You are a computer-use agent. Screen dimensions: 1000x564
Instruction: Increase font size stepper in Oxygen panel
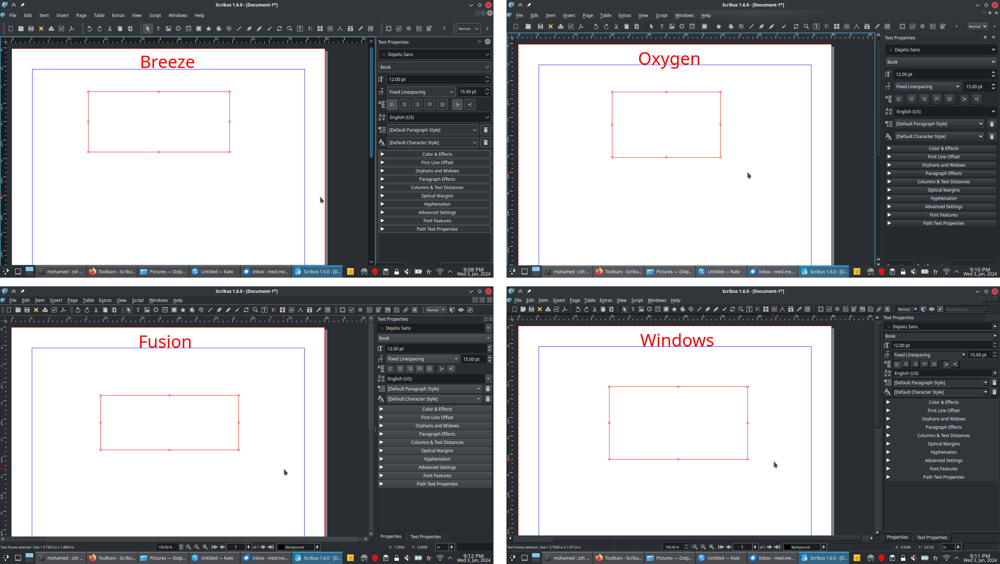point(993,72)
